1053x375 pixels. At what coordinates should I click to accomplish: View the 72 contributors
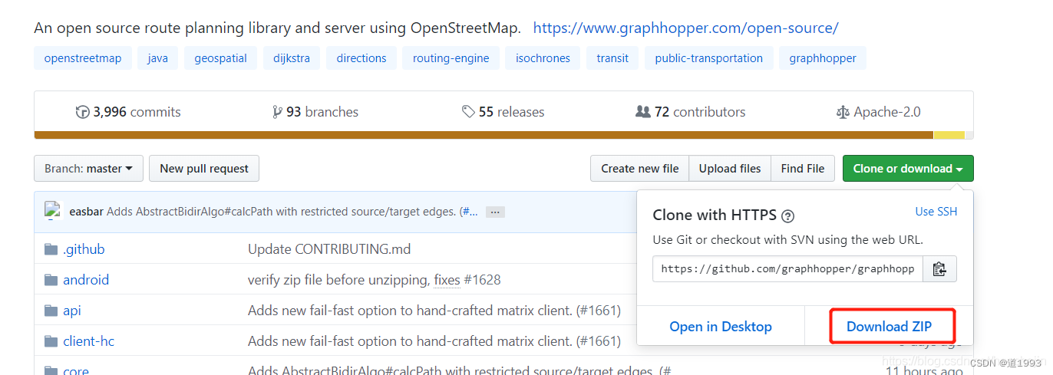691,112
